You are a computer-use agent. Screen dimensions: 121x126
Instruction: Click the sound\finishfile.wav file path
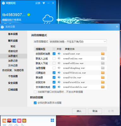click(x=75, y=87)
